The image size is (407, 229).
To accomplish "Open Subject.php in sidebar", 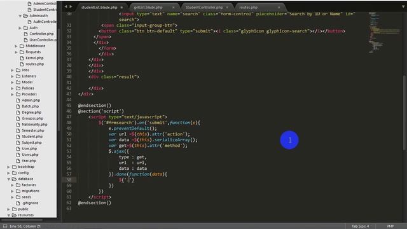I will point(32,142).
